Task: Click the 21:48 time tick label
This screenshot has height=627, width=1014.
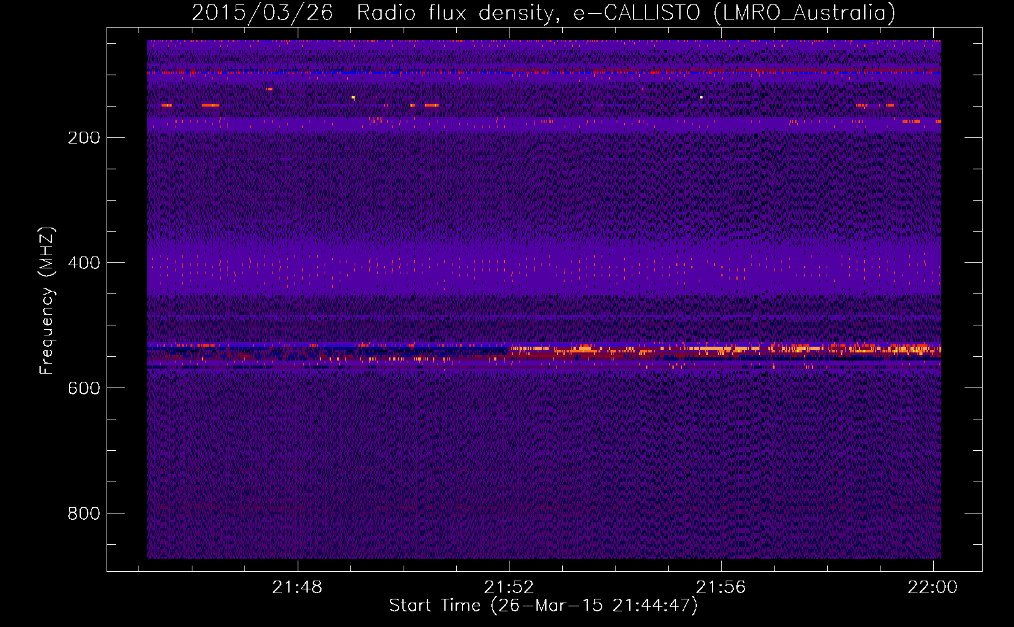Action: [297, 587]
